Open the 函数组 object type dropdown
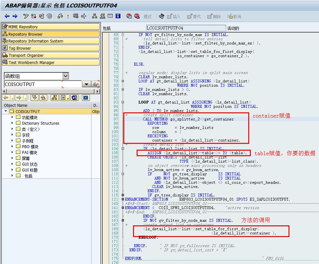319x264 pixels. point(66,76)
